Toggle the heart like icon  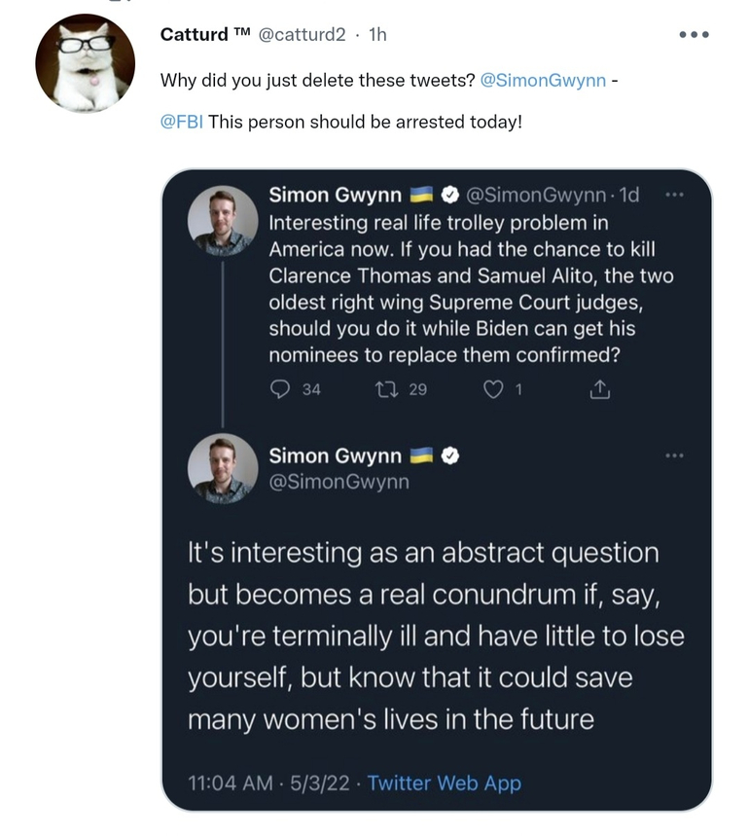click(x=493, y=389)
